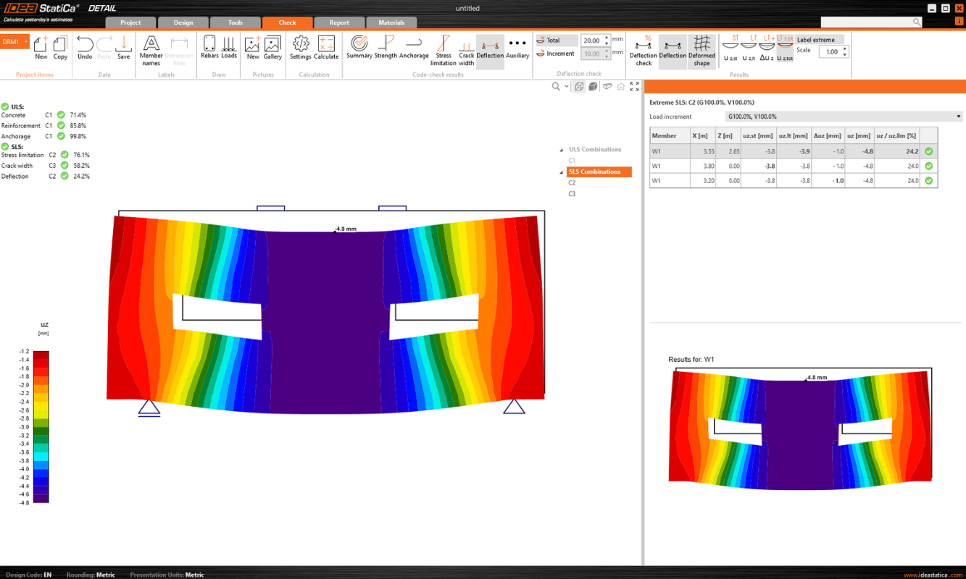The width and height of the screenshot is (966, 579).
Task: Click the Member names label tool
Action: point(151,50)
